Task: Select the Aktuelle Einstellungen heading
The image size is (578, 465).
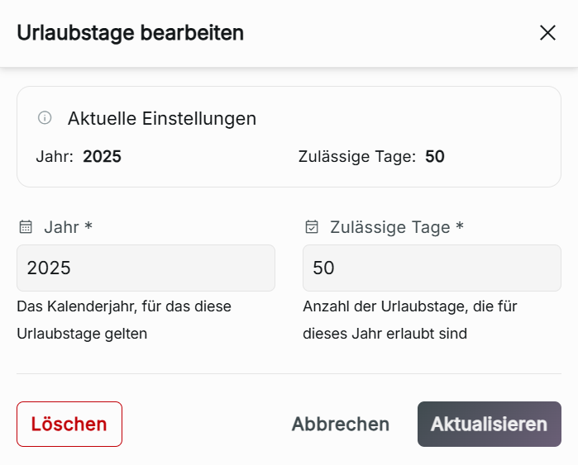Action: (x=162, y=118)
